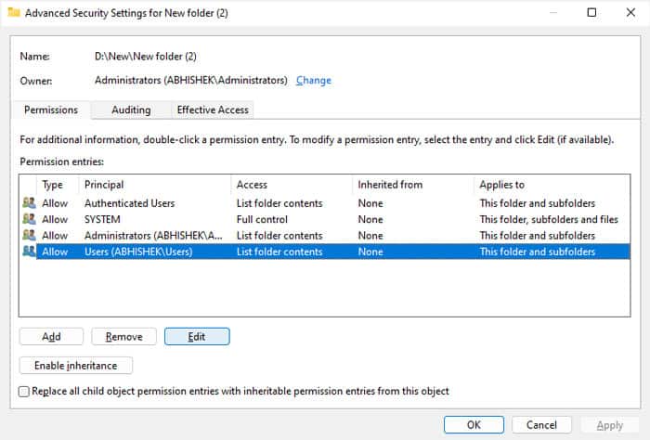Click the user group icon beside Authenticated Users
Viewport: 650px width, 440px height.
pos(29,203)
